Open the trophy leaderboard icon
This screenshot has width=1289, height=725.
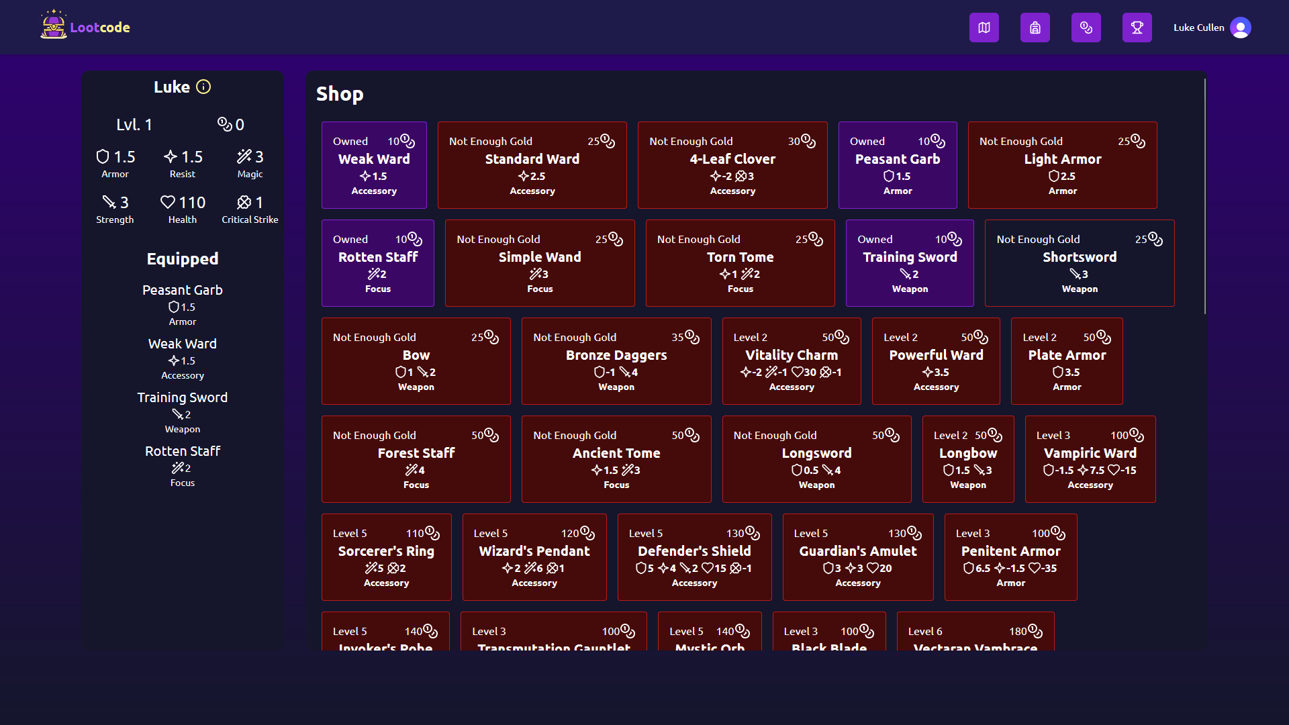coord(1137,28)
